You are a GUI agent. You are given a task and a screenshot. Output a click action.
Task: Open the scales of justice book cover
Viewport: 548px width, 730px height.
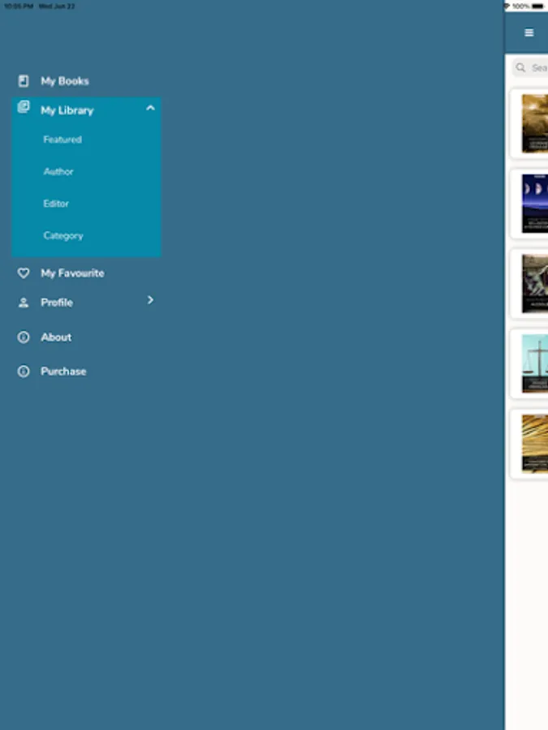[x=534, y=363]
